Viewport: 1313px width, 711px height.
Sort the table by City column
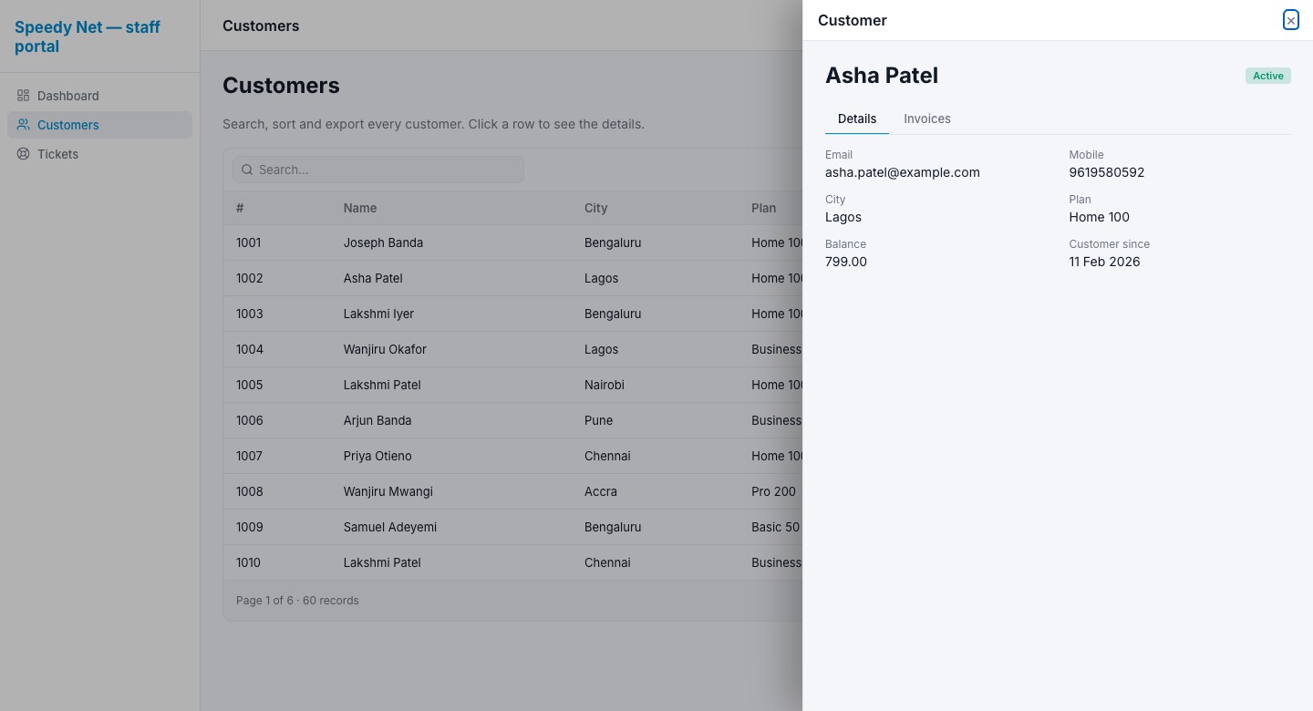(x=595, y=208)
